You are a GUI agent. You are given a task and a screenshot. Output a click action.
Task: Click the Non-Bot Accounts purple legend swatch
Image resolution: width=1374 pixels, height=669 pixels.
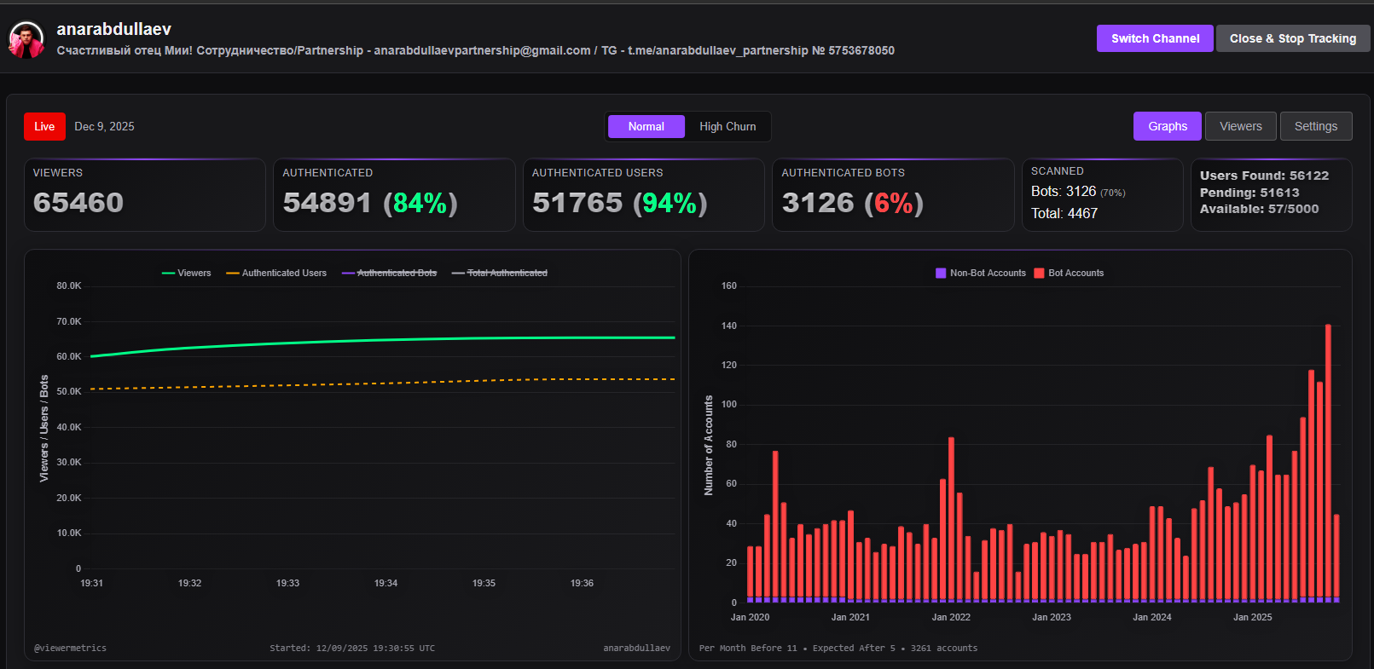coord(941,273)
